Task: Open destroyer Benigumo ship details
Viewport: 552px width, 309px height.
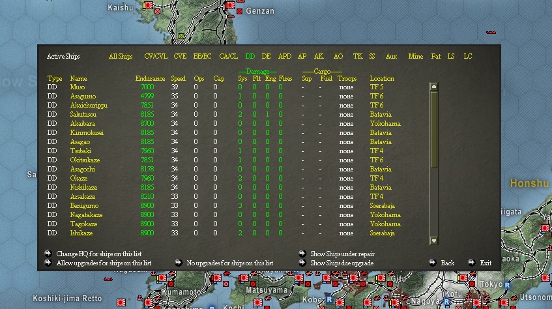Action: (x=84, y=206)
